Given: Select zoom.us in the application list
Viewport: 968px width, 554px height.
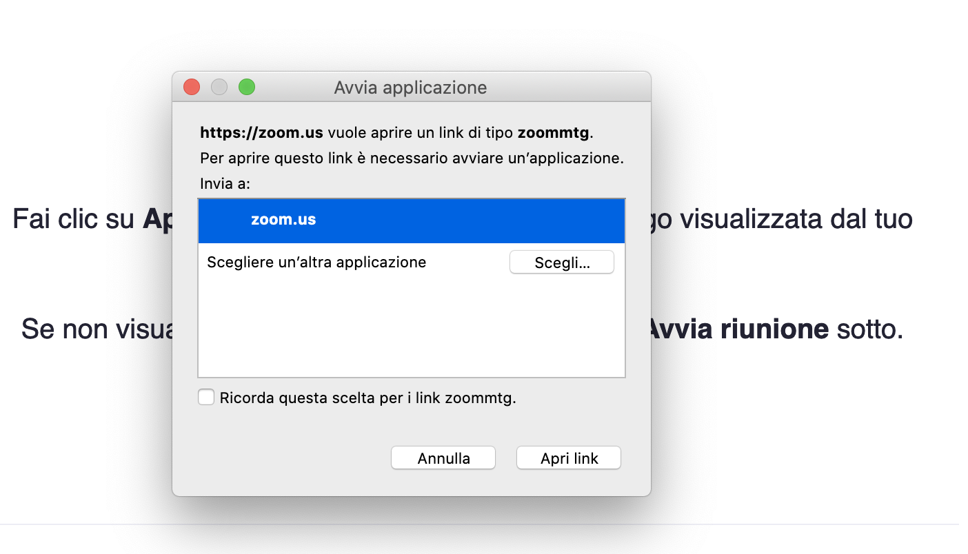Looking at the screenshot, I should 412,220.
